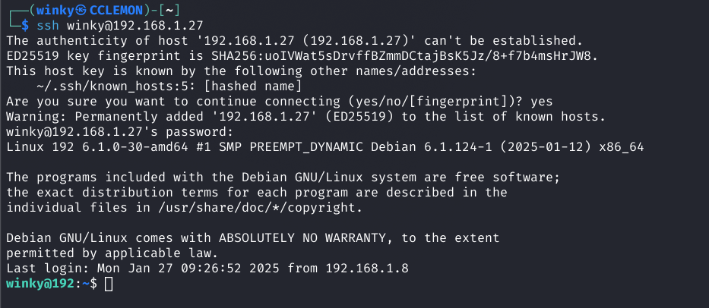This screenshot has height=308, width=709.
Task: Click the dollar sign before the ssh command
Action: [x=25, y=24]
